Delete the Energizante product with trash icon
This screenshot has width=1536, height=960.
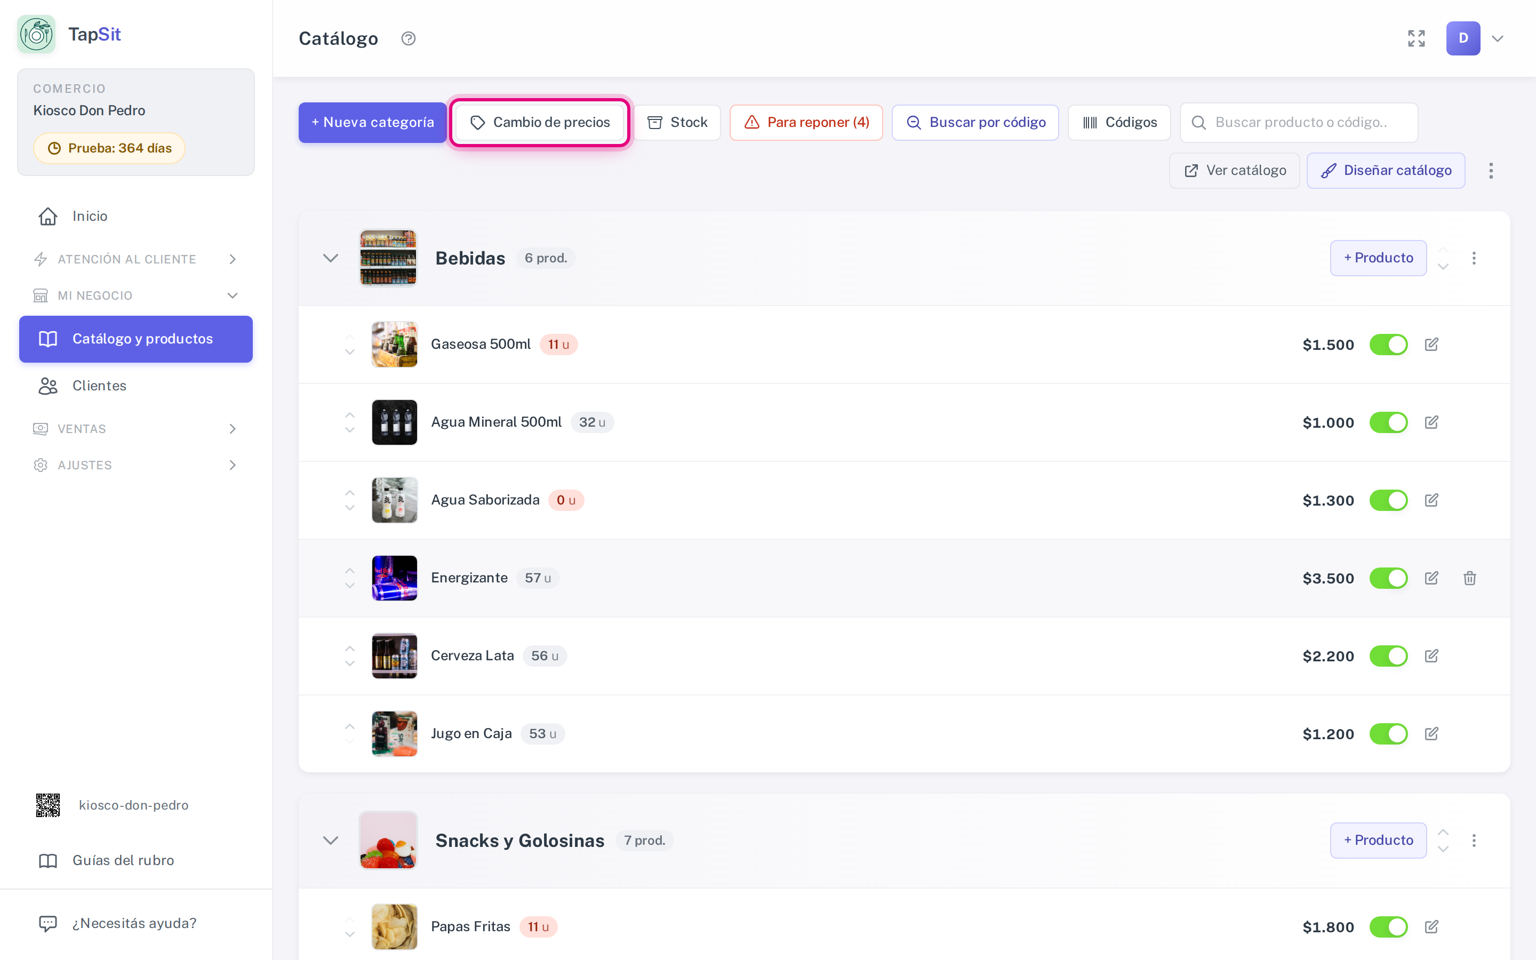coord(1469,579)
